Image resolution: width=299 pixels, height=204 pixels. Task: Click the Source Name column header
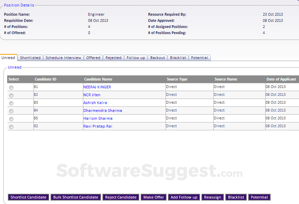[226, 79]
